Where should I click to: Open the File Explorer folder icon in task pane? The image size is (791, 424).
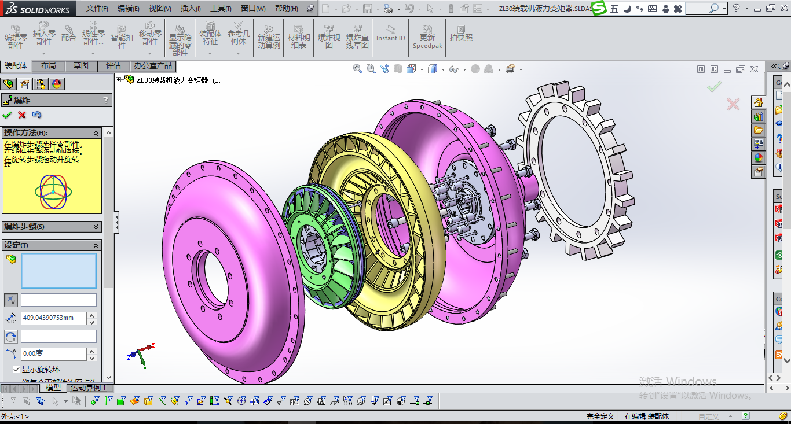(758, 130)
